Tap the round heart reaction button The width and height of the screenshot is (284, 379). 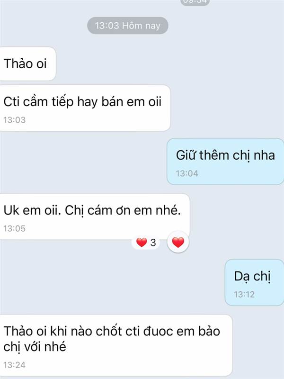[x=178, y=242]
